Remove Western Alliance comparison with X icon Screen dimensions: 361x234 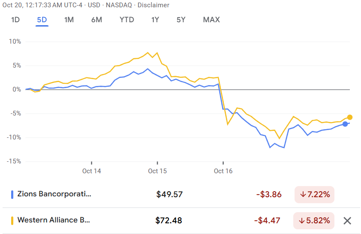point(347,221)
